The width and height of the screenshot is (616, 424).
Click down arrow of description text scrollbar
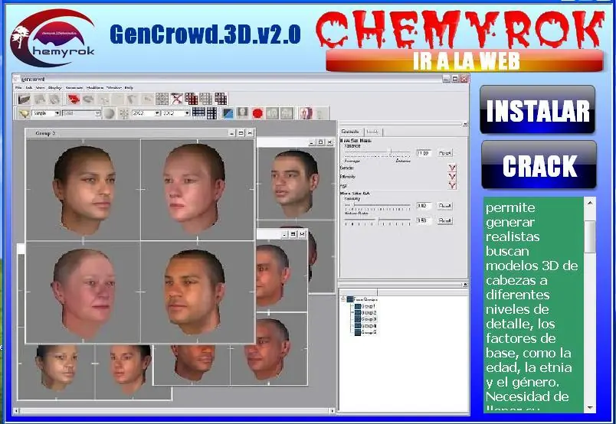590,408
